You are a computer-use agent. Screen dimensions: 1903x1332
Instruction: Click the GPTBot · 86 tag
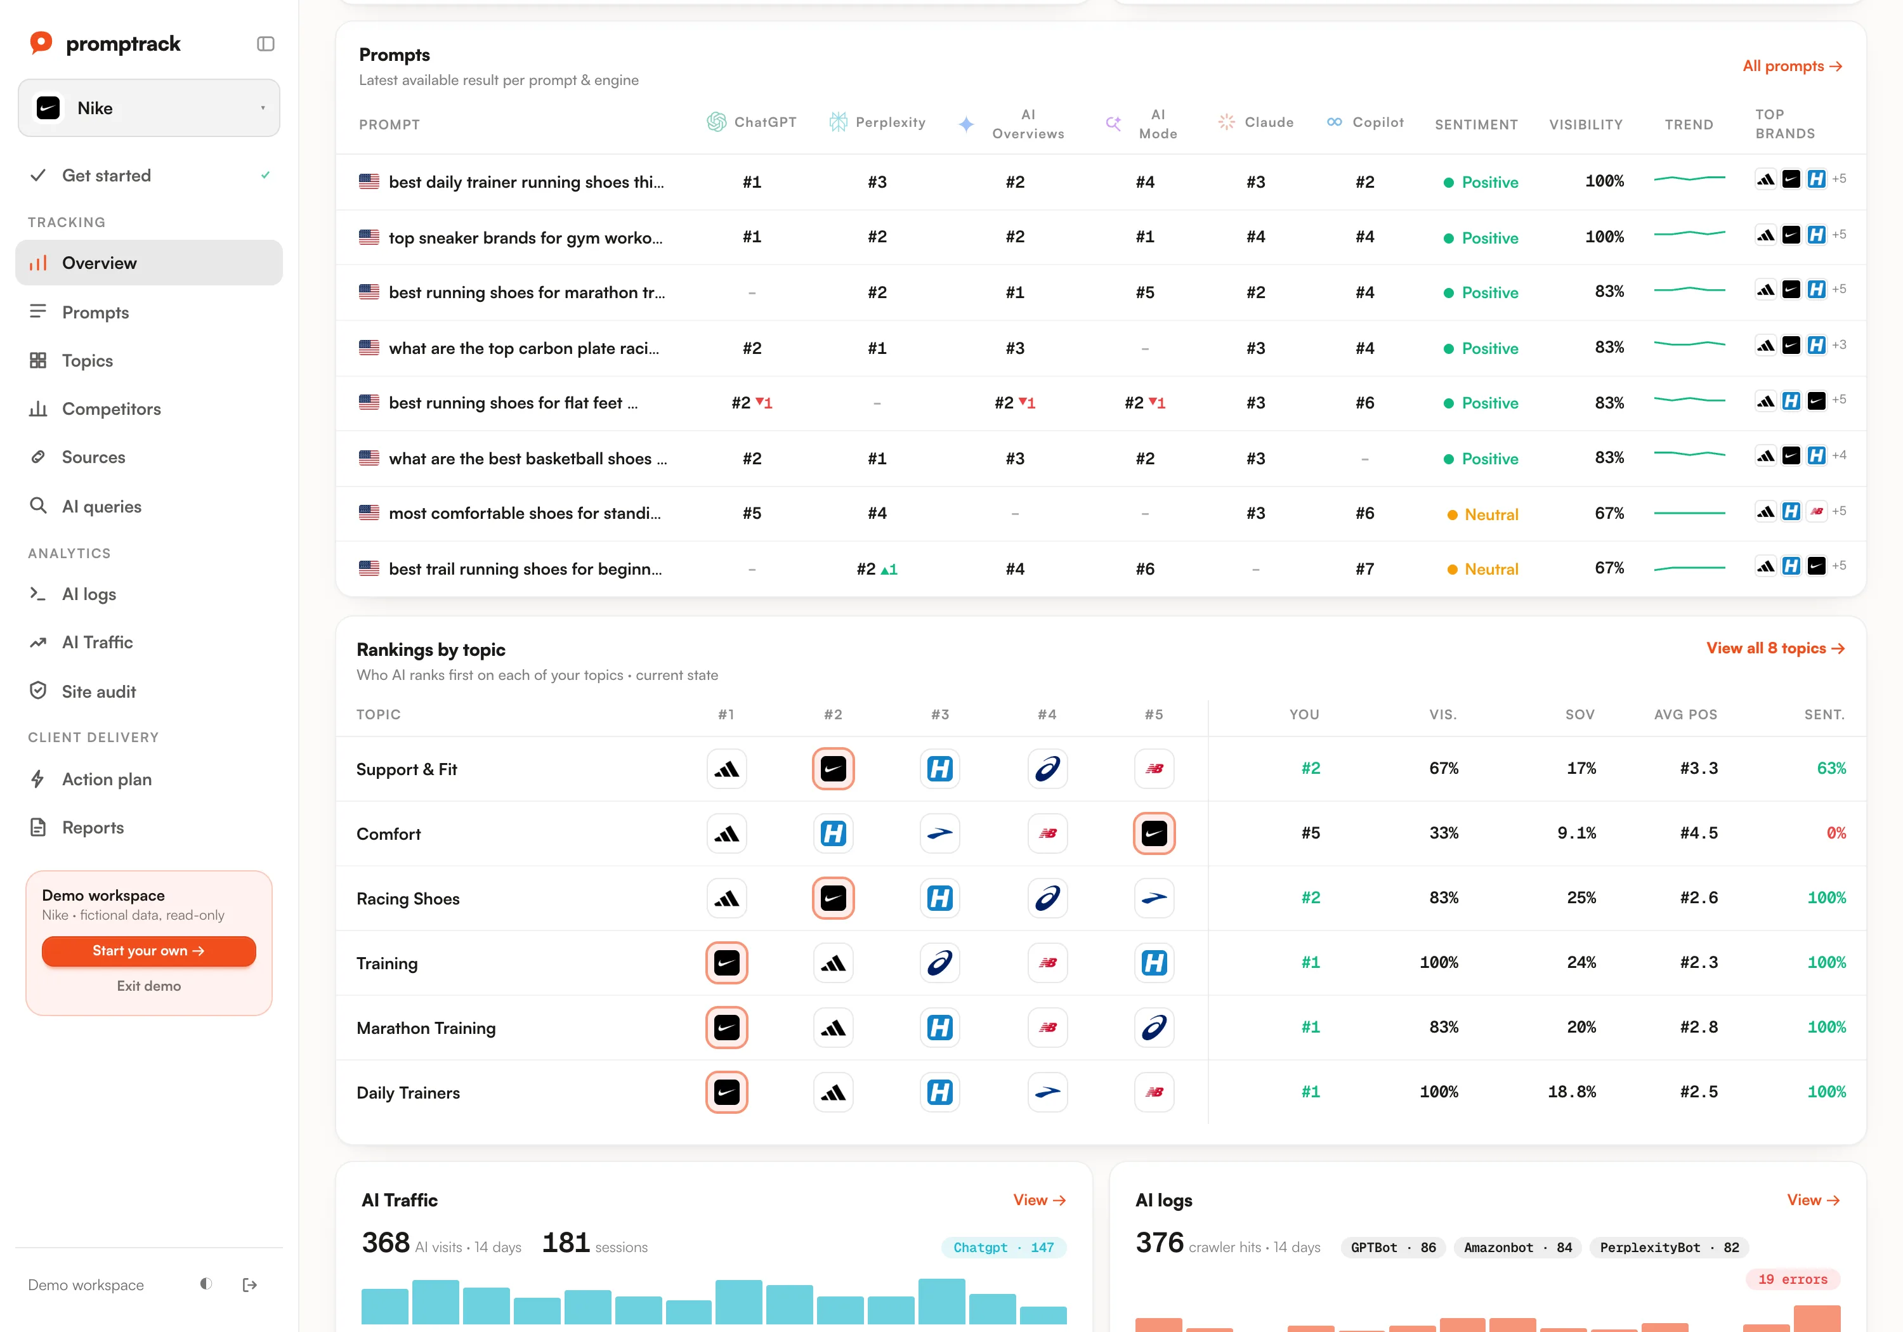(x=1392, y=1248)
